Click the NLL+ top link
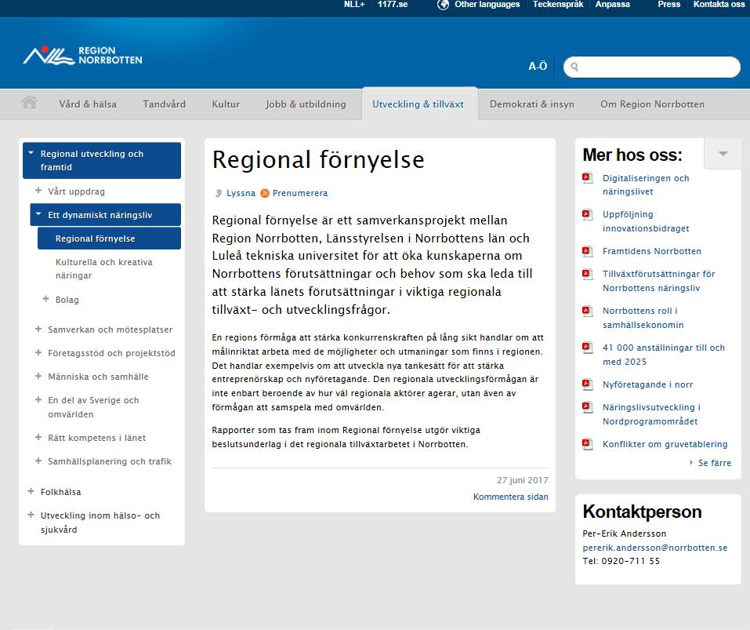The height and width of the screenshot is (630, 750). pos(354,4)
